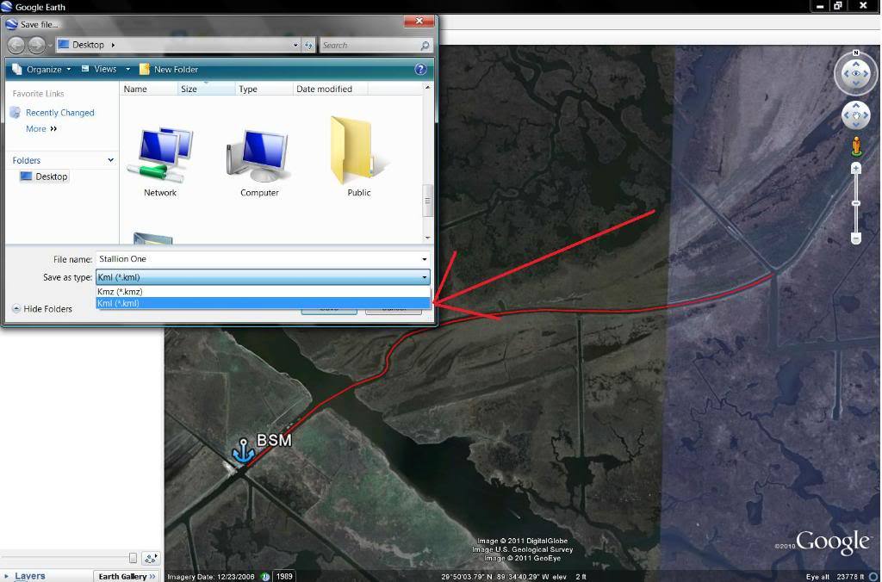The width and height of the screenshot is (882, 582).
Task: Click the Google Earth Look joystick eye
Action: pos(855,74)
